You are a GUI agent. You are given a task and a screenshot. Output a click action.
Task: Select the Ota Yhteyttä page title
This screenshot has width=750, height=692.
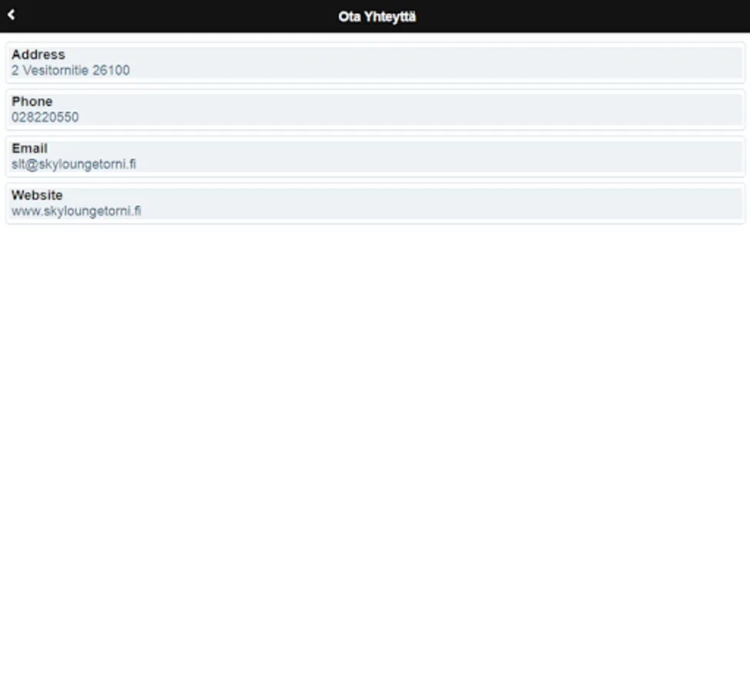coord(377,17)
